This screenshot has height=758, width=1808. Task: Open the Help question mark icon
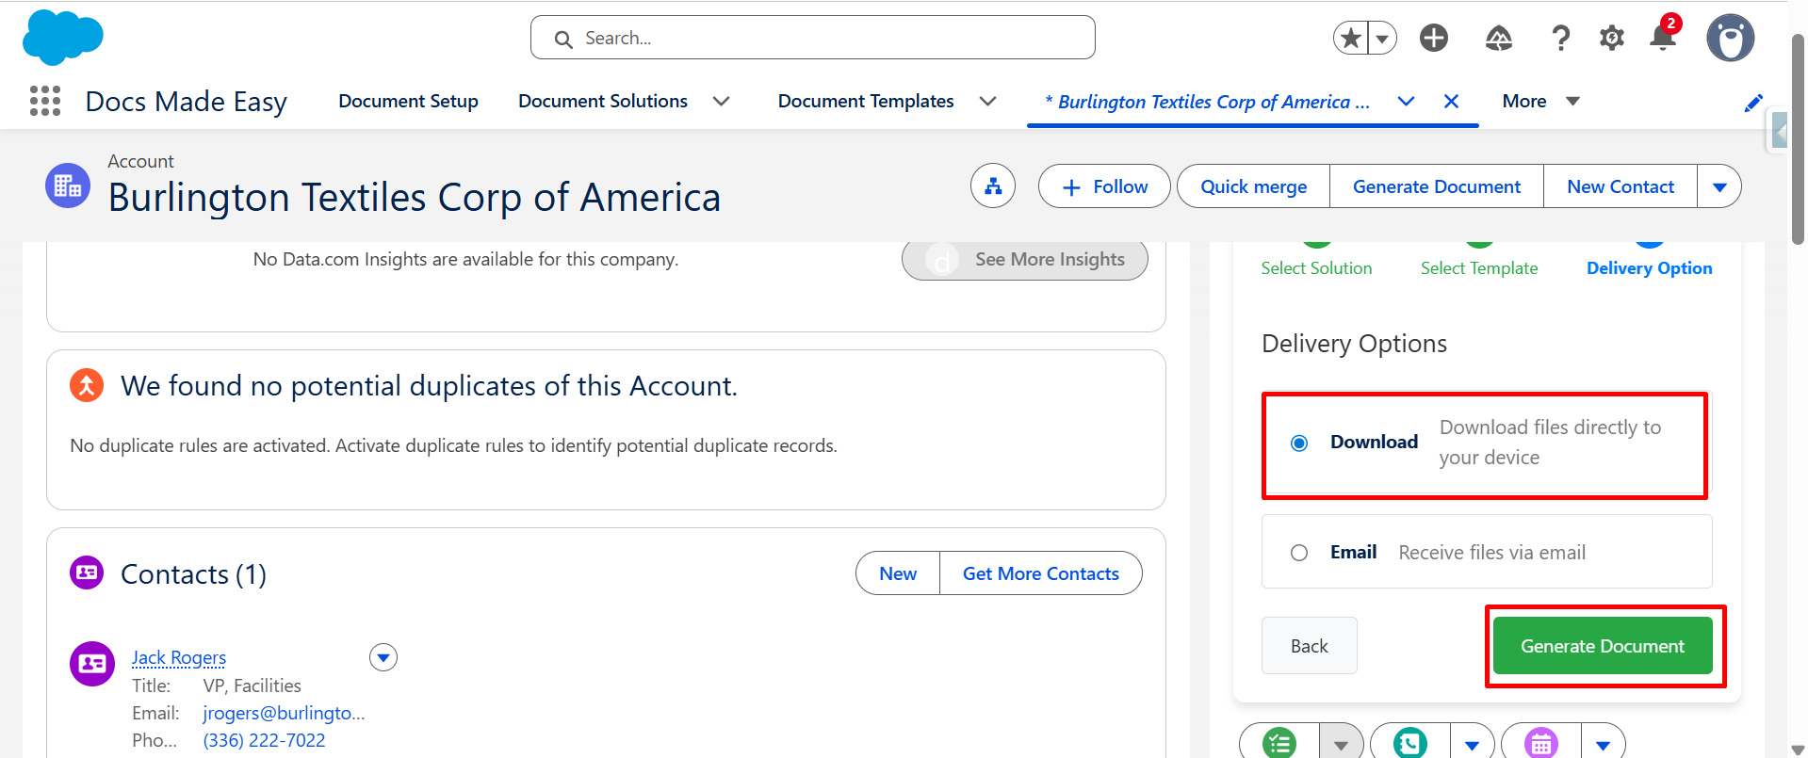(x=1560, y=38)
